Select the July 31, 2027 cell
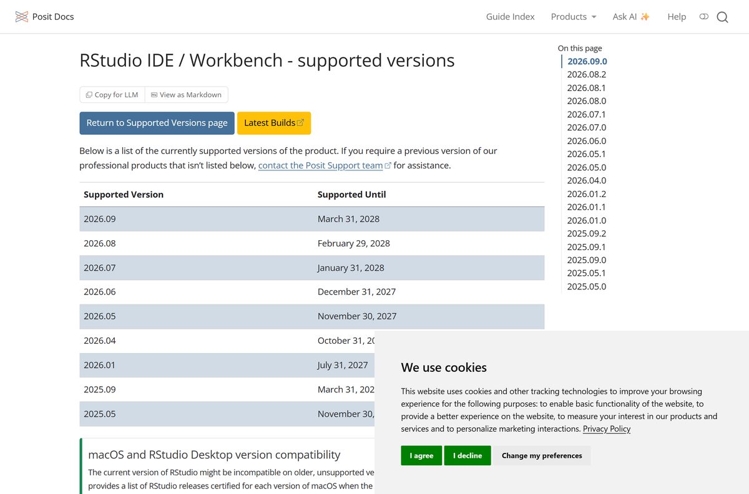The width and height of the screenshot is (749, 494). [x=343, y=365]
